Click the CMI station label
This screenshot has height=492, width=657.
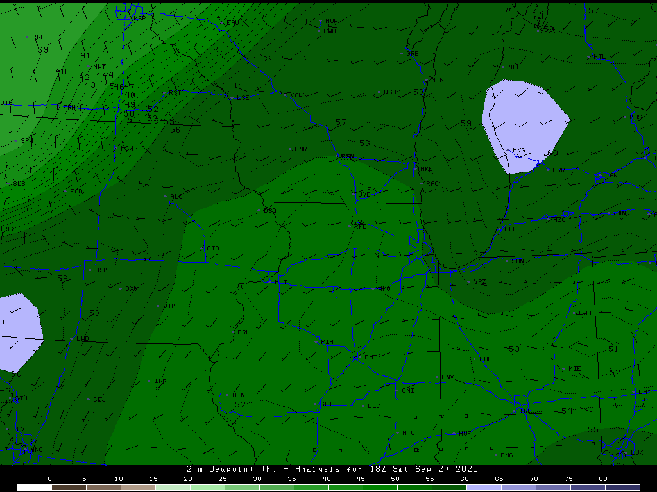pyautogui.click(x=408, y=391)
